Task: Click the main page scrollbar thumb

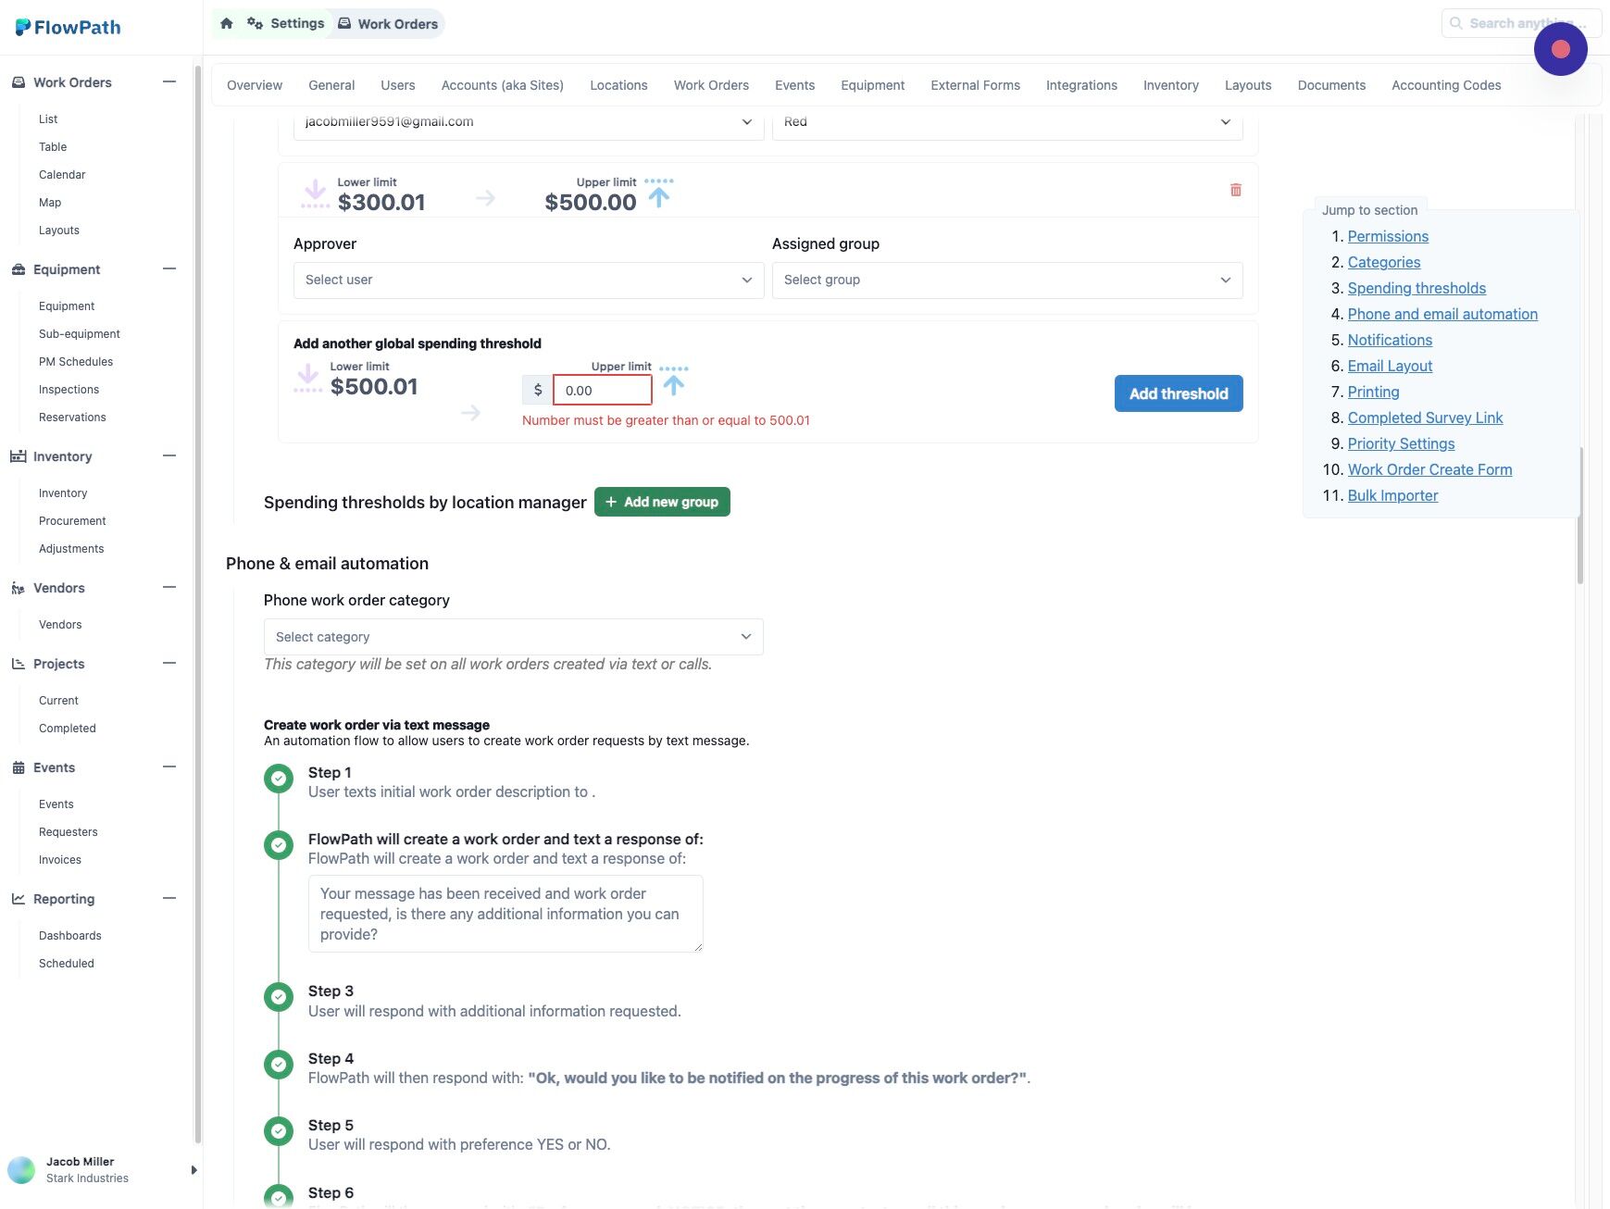Action: (1580, 514)
